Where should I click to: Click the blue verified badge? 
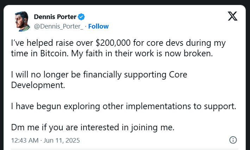(x=81, y=17)
